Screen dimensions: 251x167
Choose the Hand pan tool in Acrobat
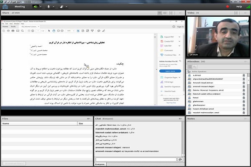tap(54, 31)
